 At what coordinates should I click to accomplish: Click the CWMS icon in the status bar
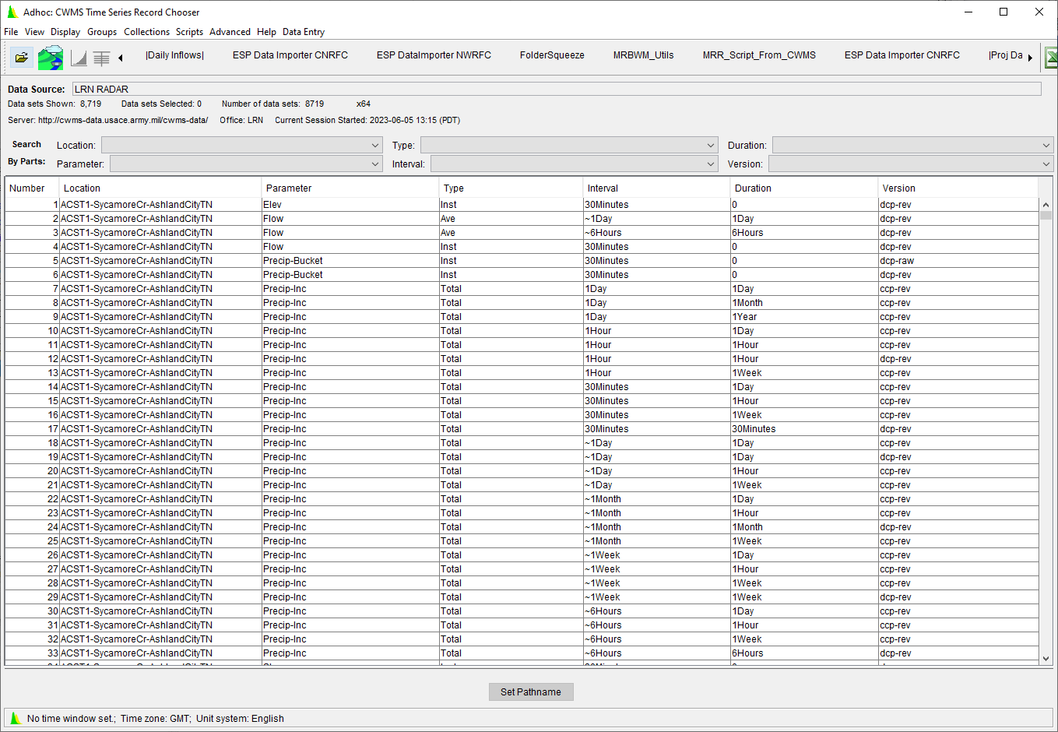tap(16, 718)
